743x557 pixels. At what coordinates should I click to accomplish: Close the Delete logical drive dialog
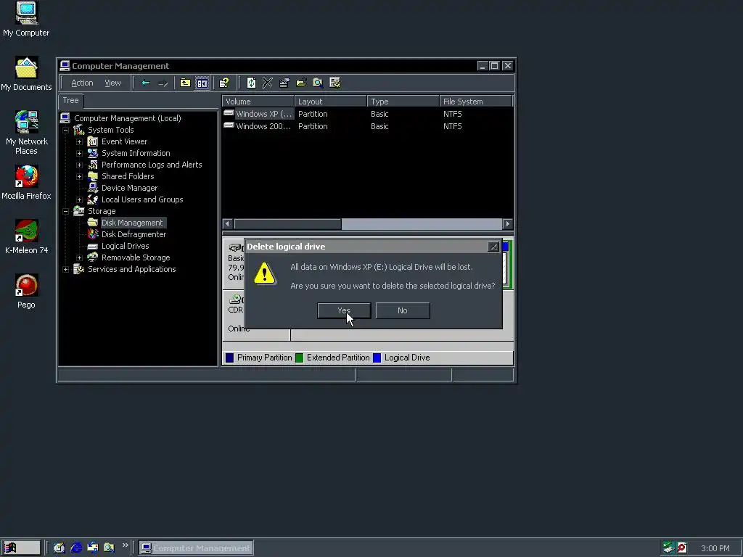493,247
